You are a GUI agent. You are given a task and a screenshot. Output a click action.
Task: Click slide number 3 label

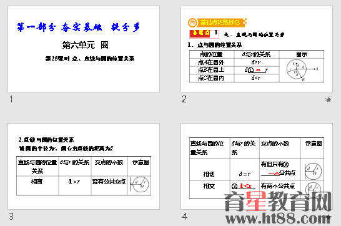coord(11,217)
